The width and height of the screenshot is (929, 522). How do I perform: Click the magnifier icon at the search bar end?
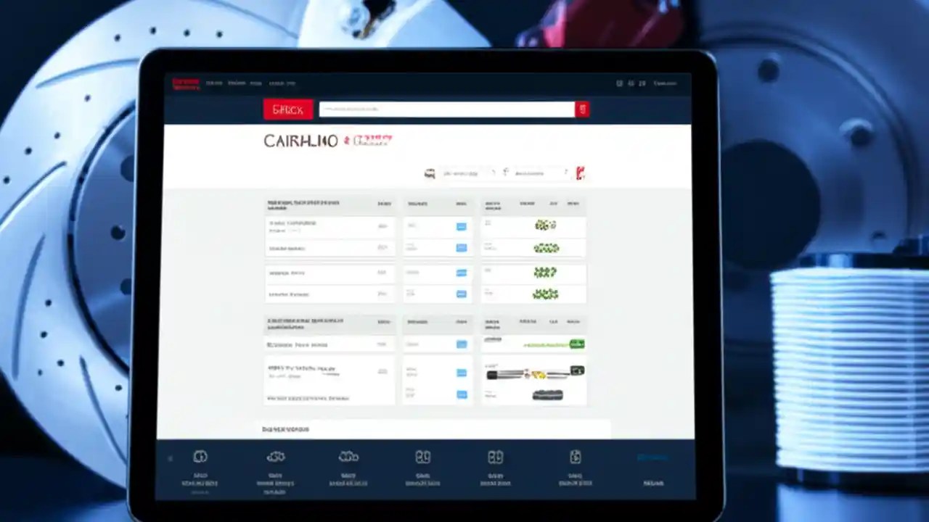(583, 109)
